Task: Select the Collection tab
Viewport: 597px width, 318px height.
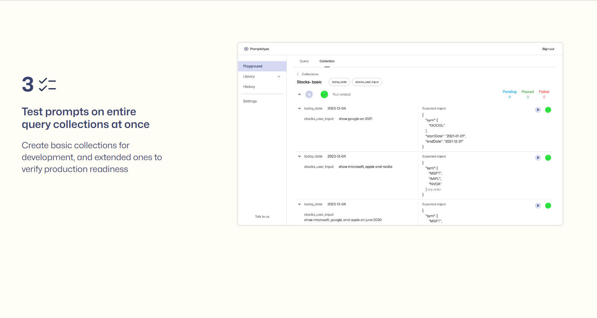Action: tap(327, 61)
